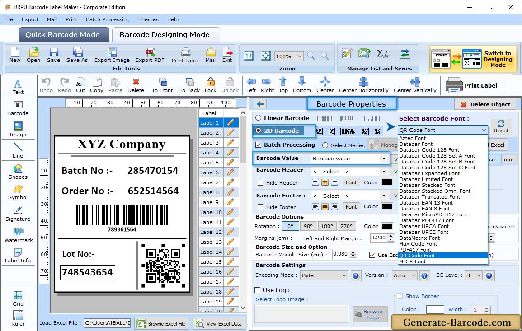Click the barcode rotation Color swatch
Screen dimensions: 522x331
386,226
